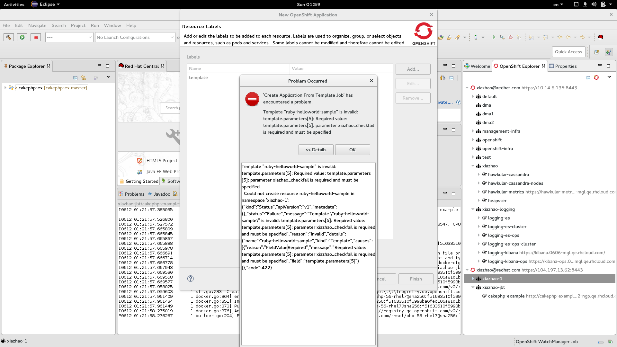Toggle Link with Editor in Package Explorer

coord(84,78)
